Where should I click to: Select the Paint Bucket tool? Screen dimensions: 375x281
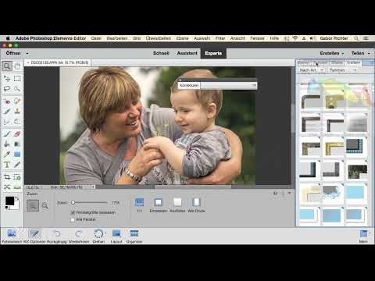pyautogui.click(x=7, y=144)
